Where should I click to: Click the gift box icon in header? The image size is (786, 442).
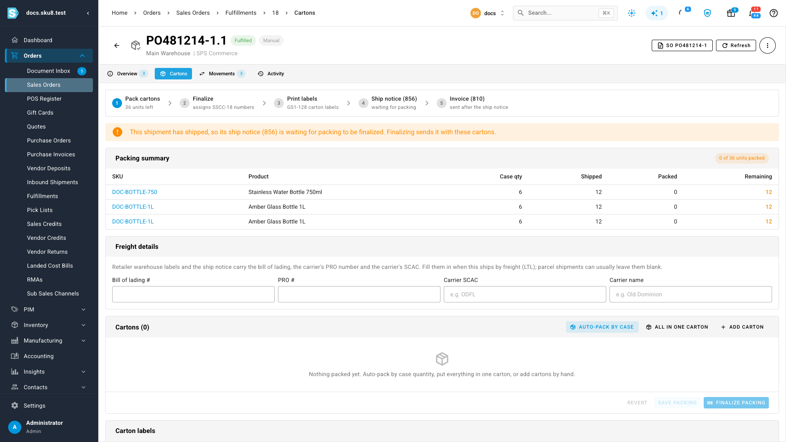pyautogui.click(x=731, y=13)
